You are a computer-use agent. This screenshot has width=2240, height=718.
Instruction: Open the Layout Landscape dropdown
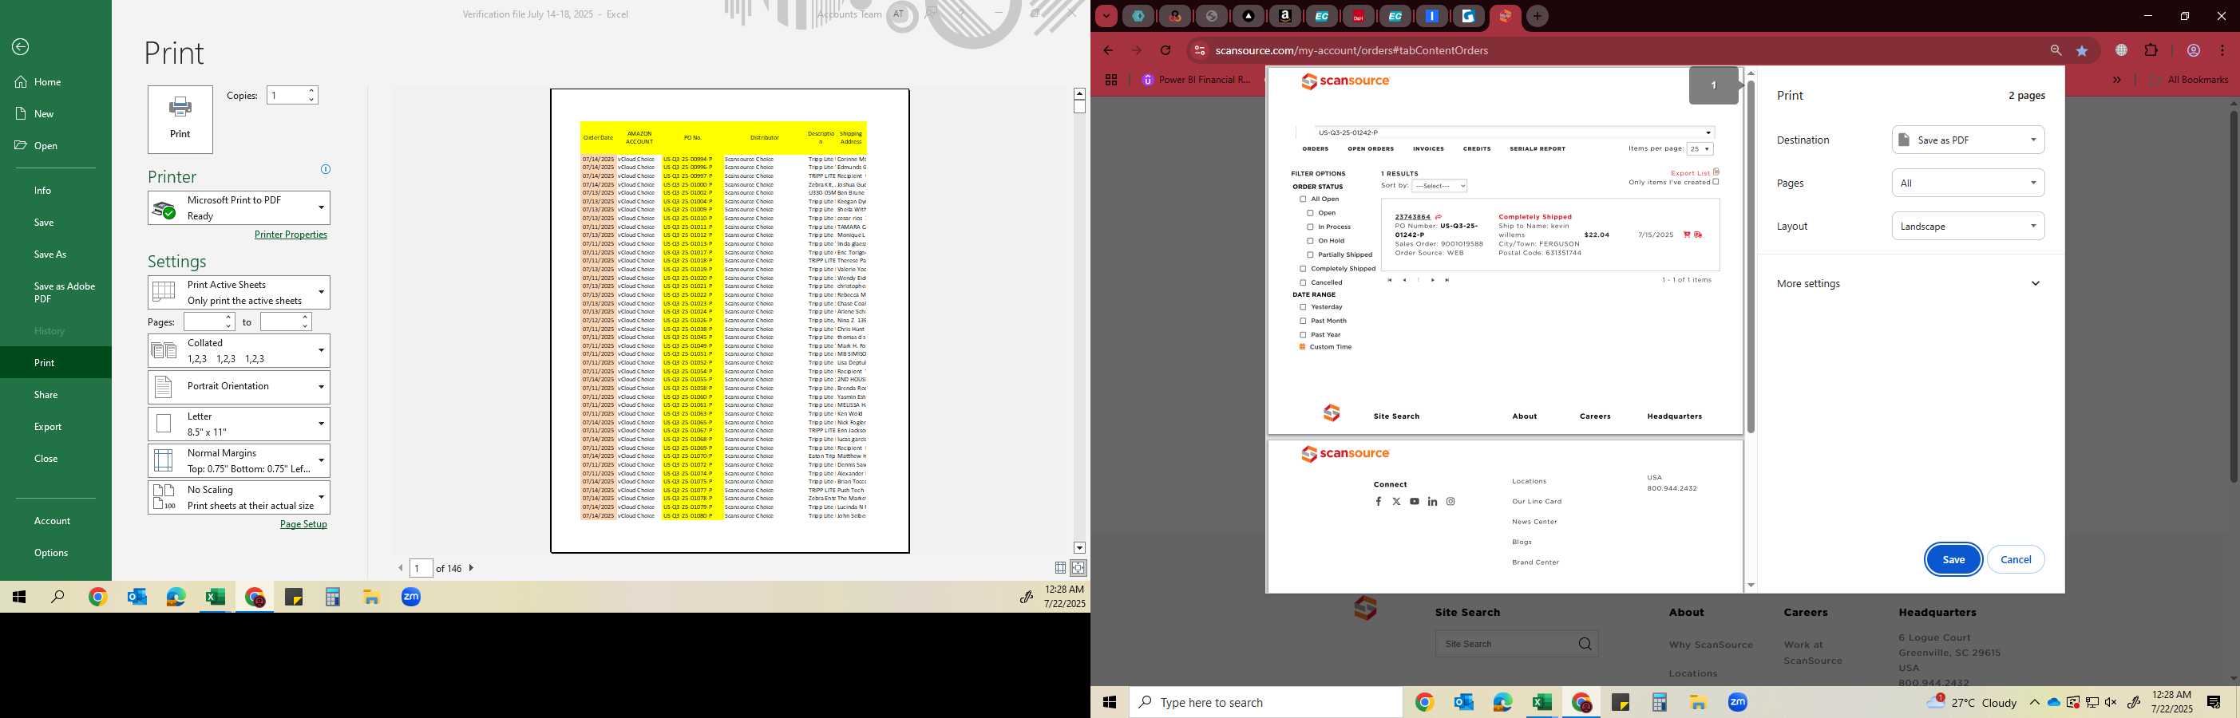[1968, 227]
